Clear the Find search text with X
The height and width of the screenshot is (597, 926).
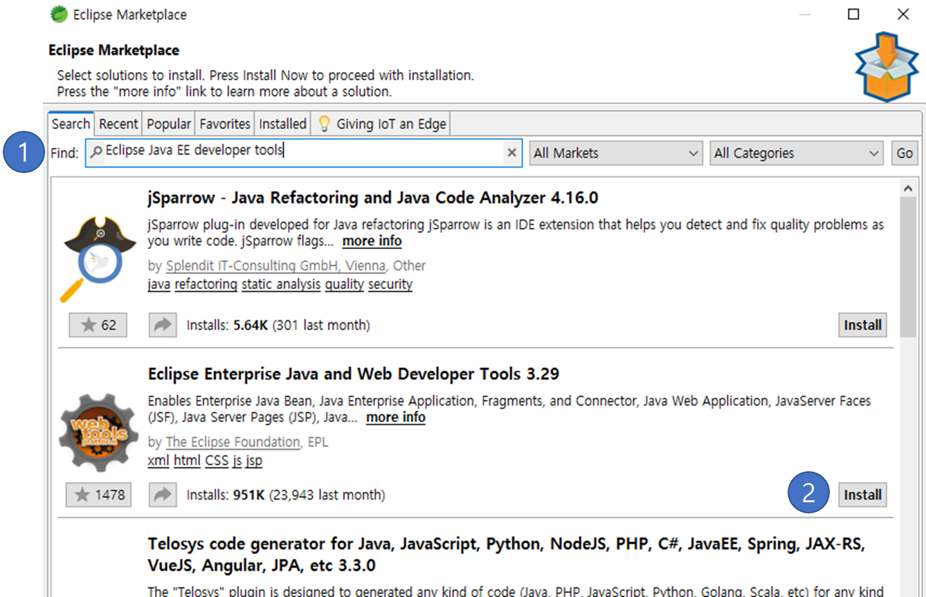pyautogui.click(x=511, y=153)
